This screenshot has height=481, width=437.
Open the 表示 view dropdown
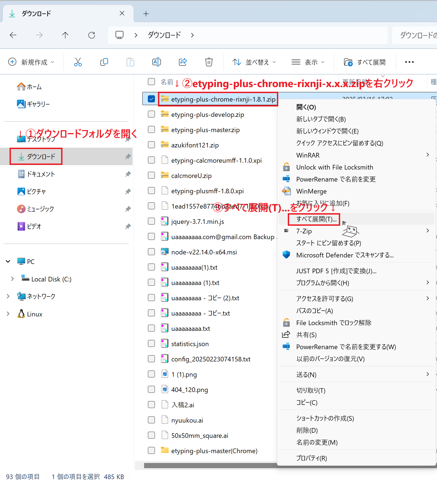308,62
